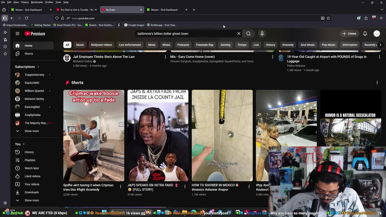Open options for JAP5 SPEAKS short
The height and width of the screenshot is (217, 386).
(185, 187)
